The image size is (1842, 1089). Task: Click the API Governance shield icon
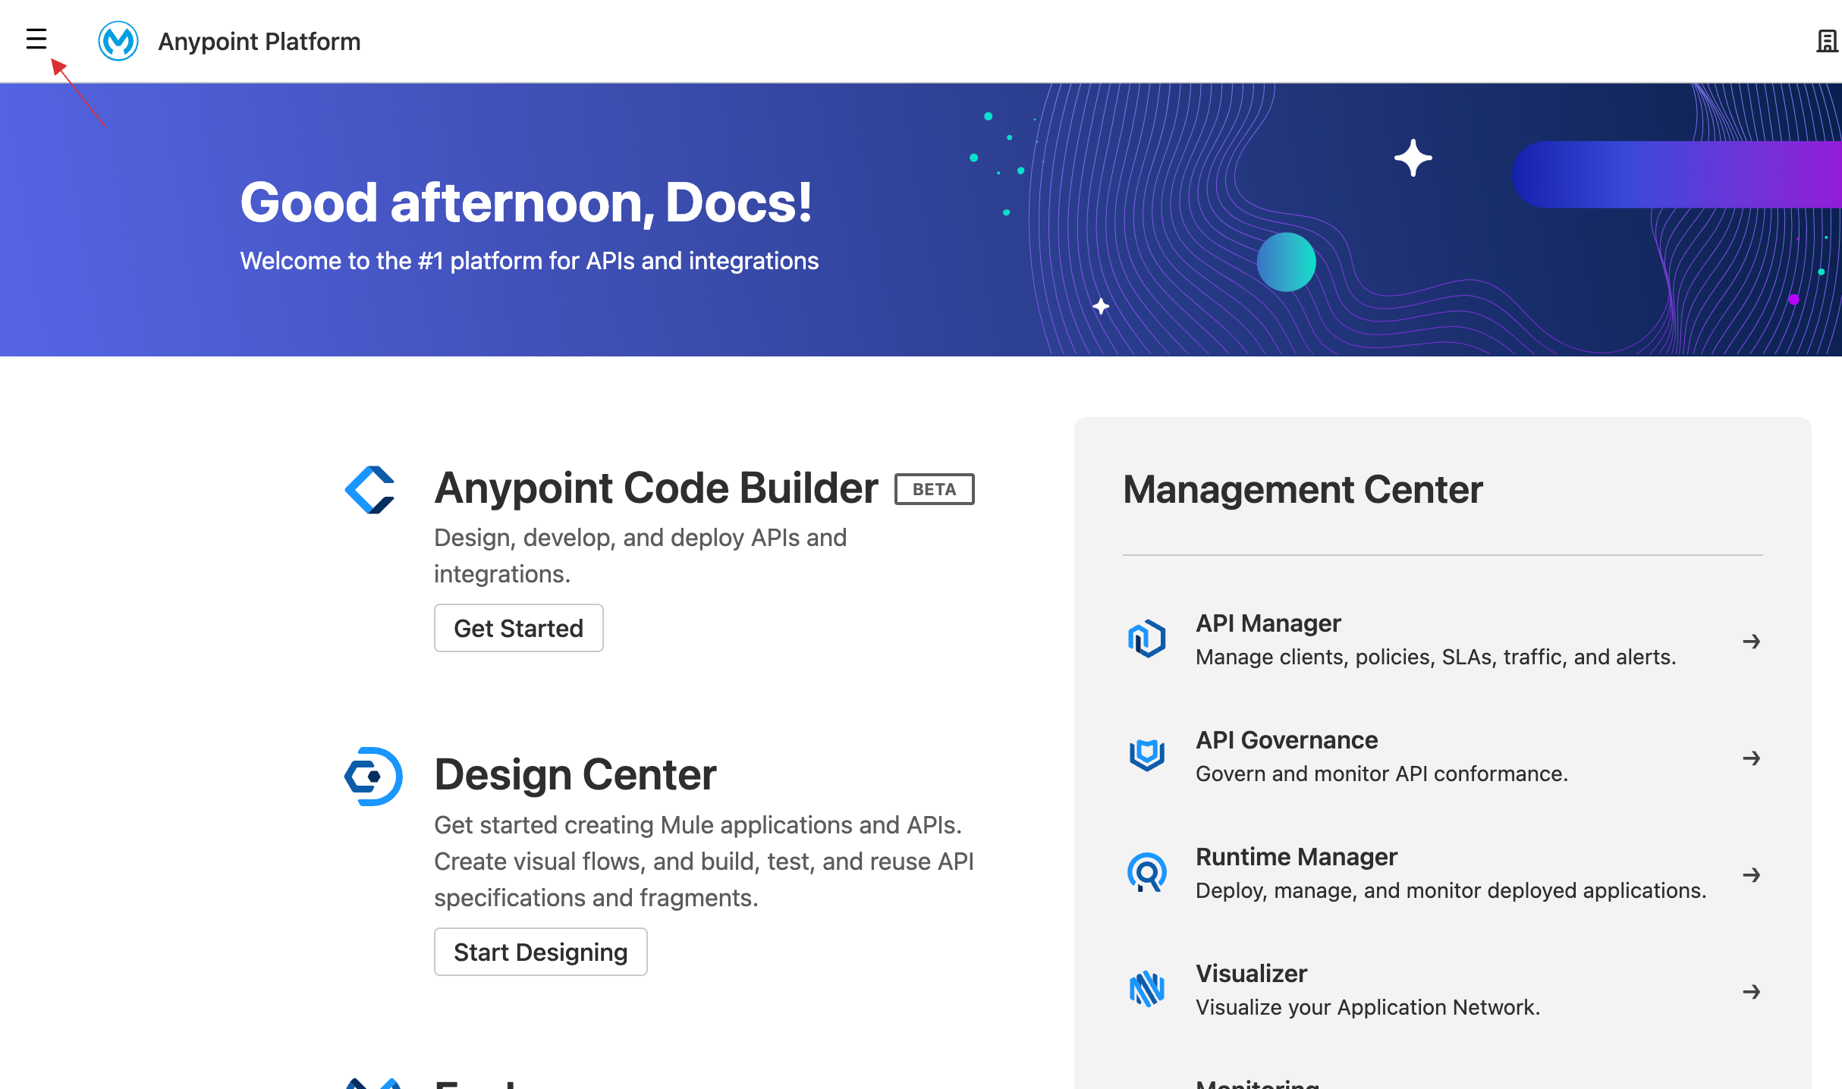1146,755
